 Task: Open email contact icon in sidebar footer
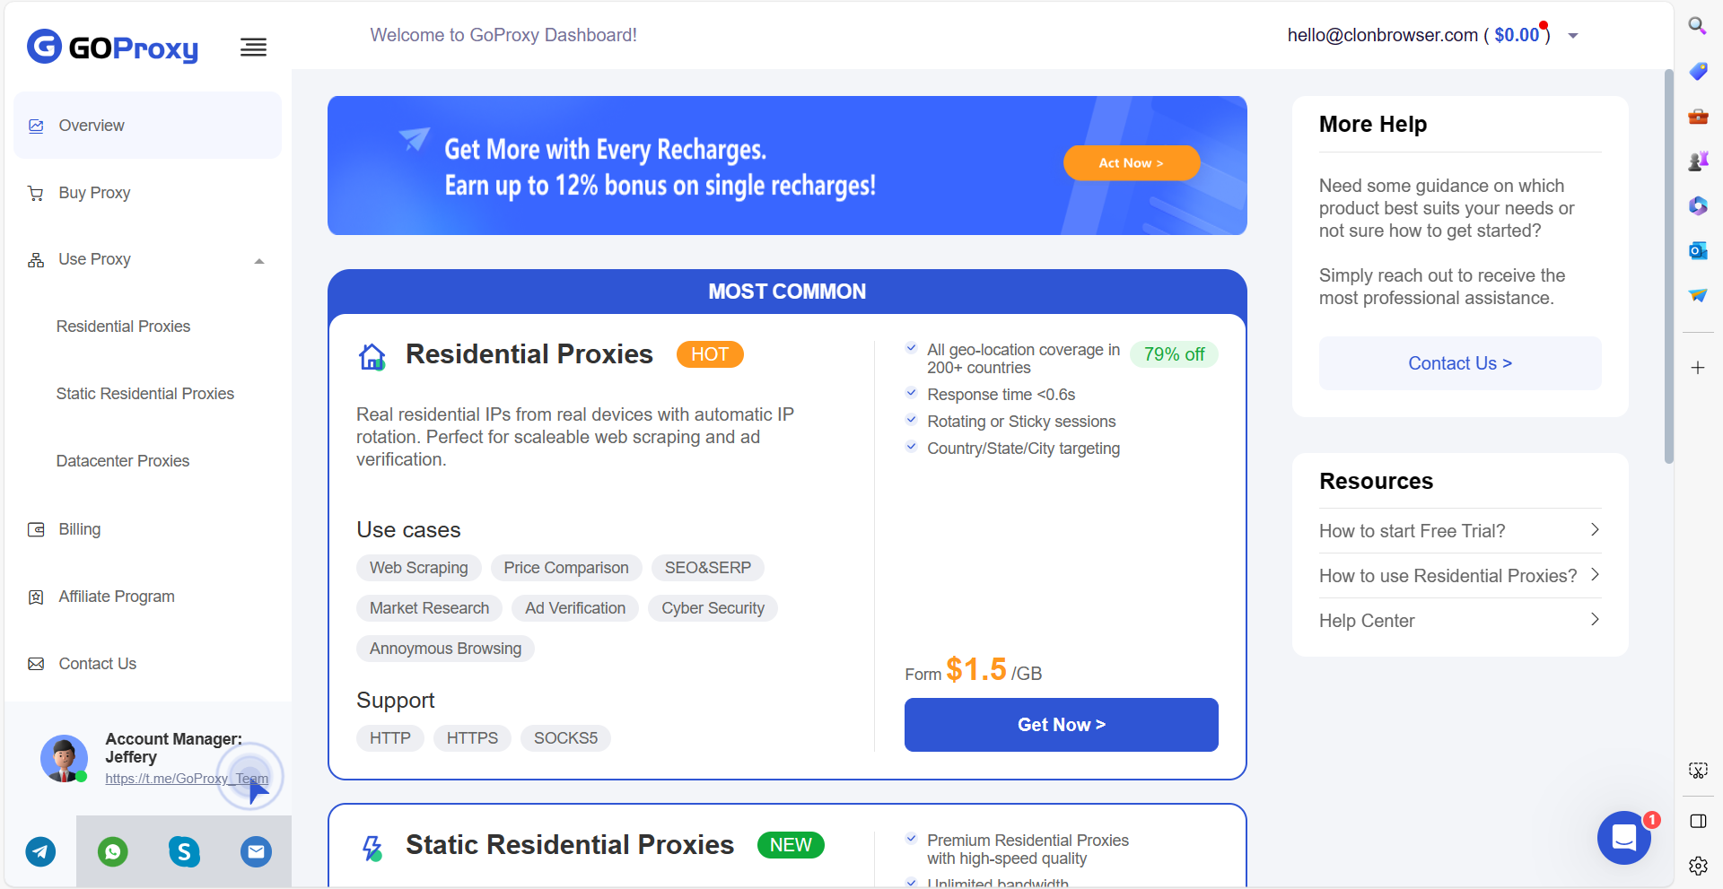pos(256,851)
